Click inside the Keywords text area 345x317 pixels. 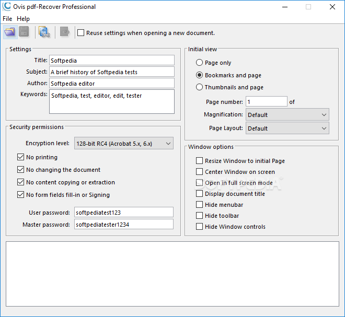pos(112,101)
